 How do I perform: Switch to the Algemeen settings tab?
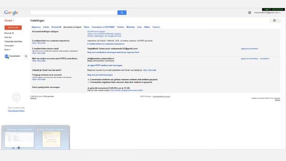36,27
